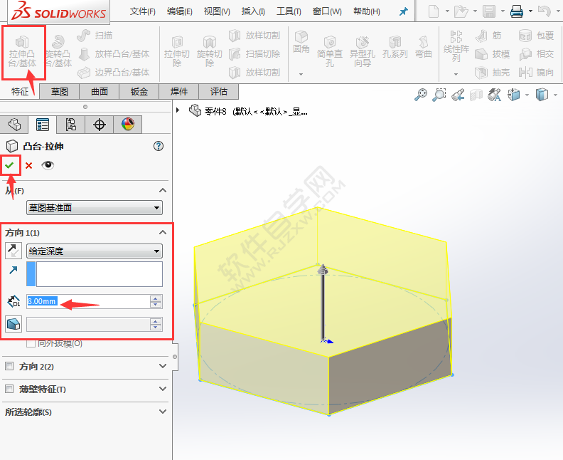Expand the 零件8 flyout tree arrow

(x=178, y=110)
